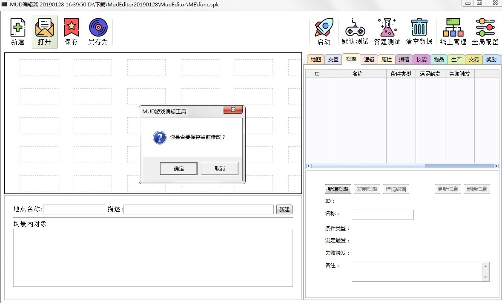This screenshot has height=303, width=502.
Task: Open the 物品 tab
Action: [438, 59]
